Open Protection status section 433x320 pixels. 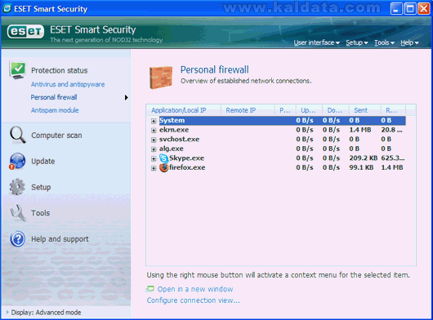[x=60, y=70]
